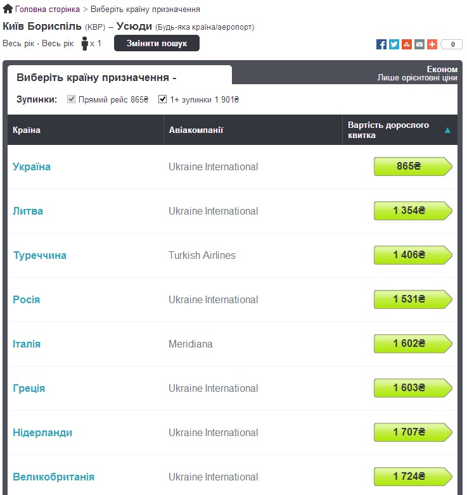The height and width of the screenshot is (495, 467).
Task: Click the home icon in breadcrumb
Action: (8, 9)
